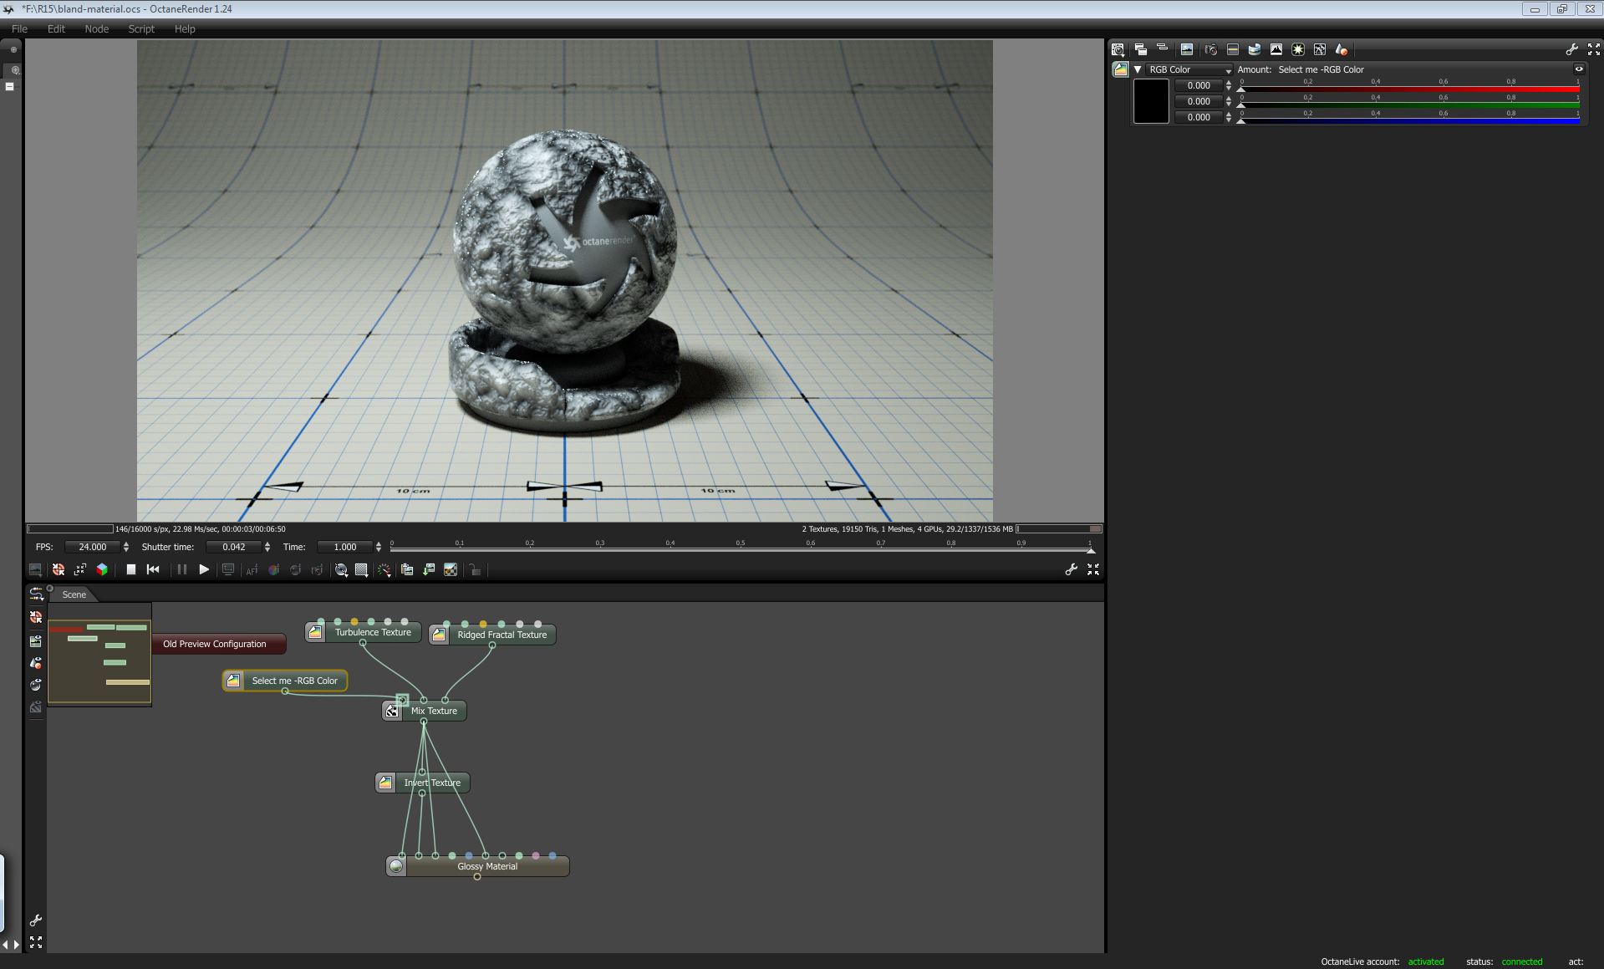Jump to the imager node icon
Image resolution: width=1604 pixels, height=969 pixels.
click(x=1276, y=49)
